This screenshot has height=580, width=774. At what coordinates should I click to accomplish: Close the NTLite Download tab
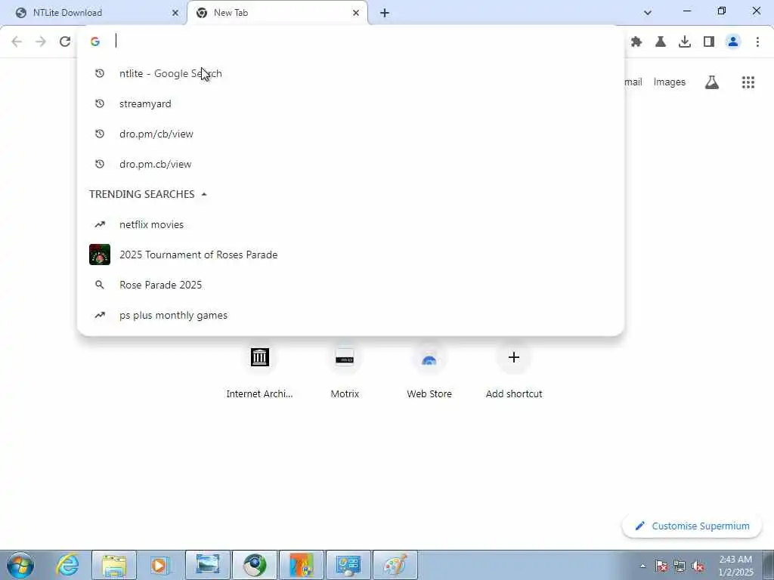pos(175,13)
